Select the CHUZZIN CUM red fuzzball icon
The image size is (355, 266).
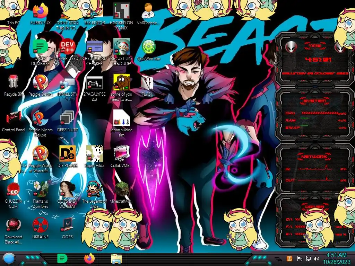14,195
